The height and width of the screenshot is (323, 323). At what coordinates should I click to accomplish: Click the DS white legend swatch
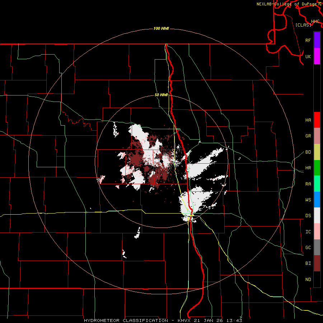tap(317, 215)
